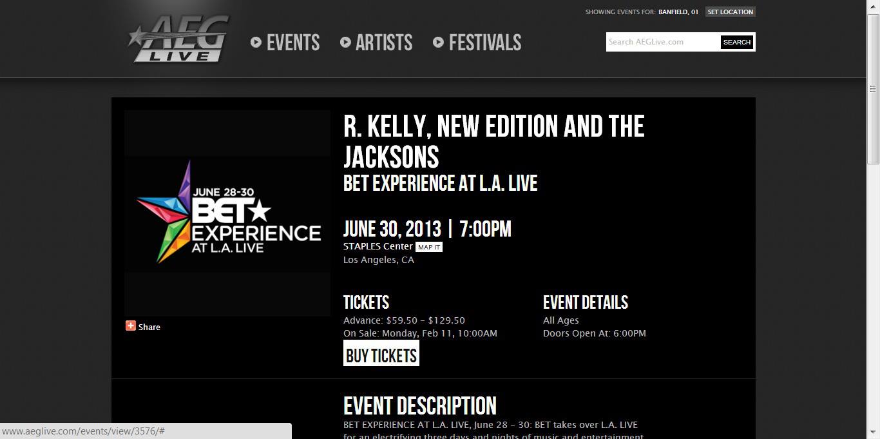Viewport: 880px width, 439px height.
Task: Click the Map It button
Action: (429, 247)
